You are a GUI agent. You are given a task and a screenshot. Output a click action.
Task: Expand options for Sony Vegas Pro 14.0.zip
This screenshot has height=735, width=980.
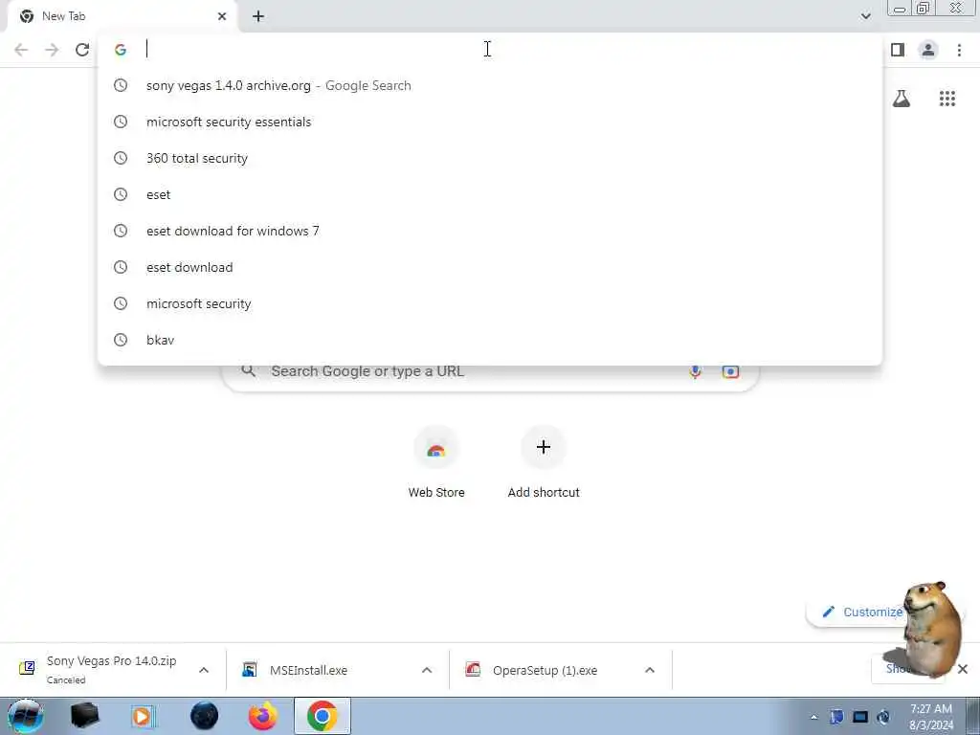(x=204, y=670)
